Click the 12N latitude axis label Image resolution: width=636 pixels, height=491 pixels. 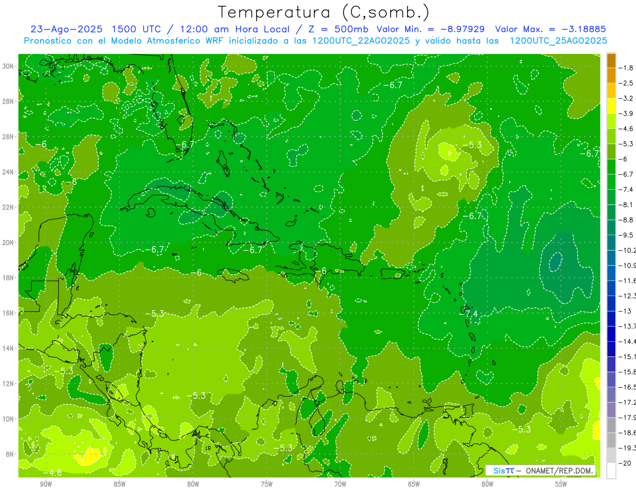[x=9, y=383]
